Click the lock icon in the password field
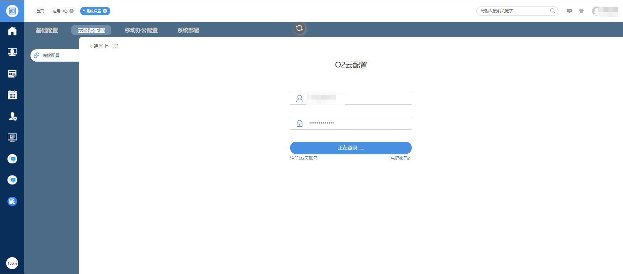This screenshot has height=274, width=623. 299,123
